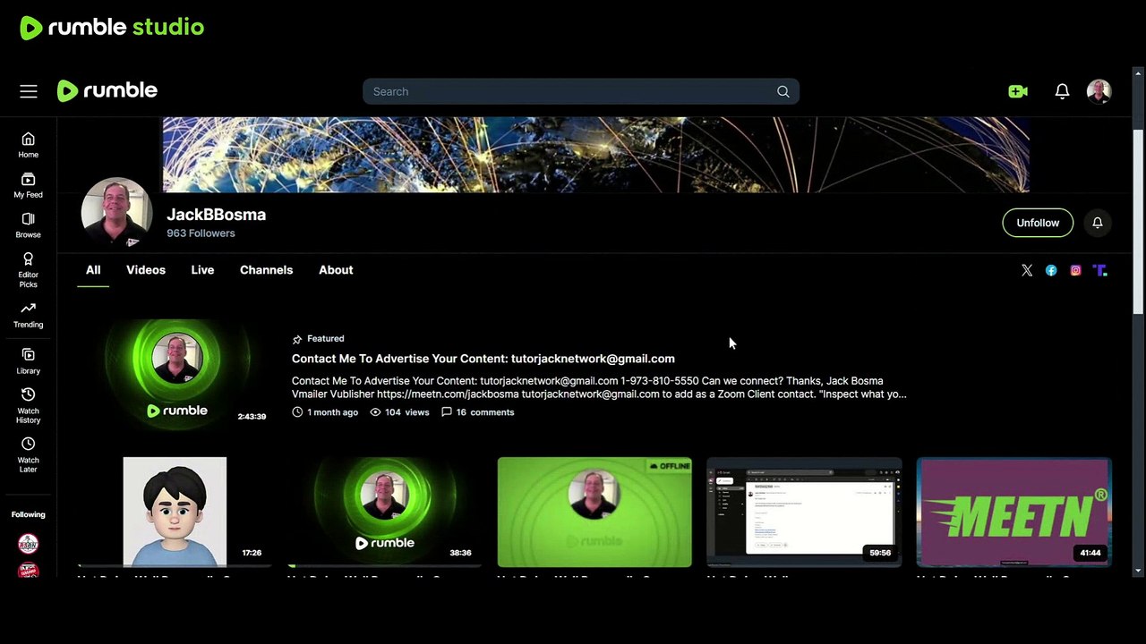Click the Rumble Studio logo
The image size is (1146, 644).
[112, 28]
